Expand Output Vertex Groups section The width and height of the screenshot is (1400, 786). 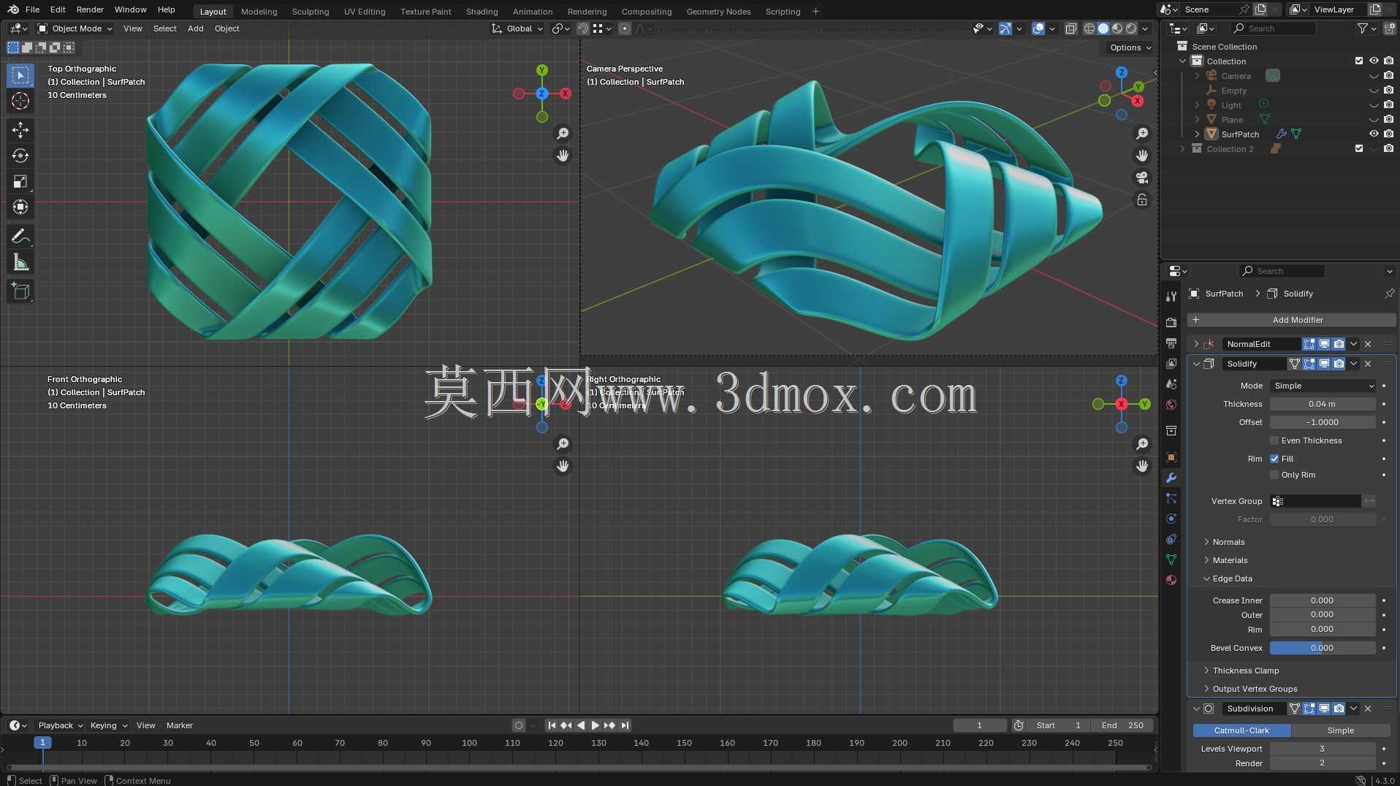[x=1255, y=689]
